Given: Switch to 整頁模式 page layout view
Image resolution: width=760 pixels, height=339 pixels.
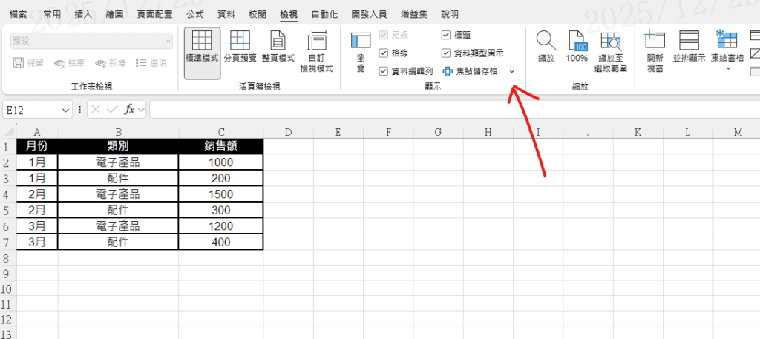Looking at the screenshot, I should click(x=278, y=52).
